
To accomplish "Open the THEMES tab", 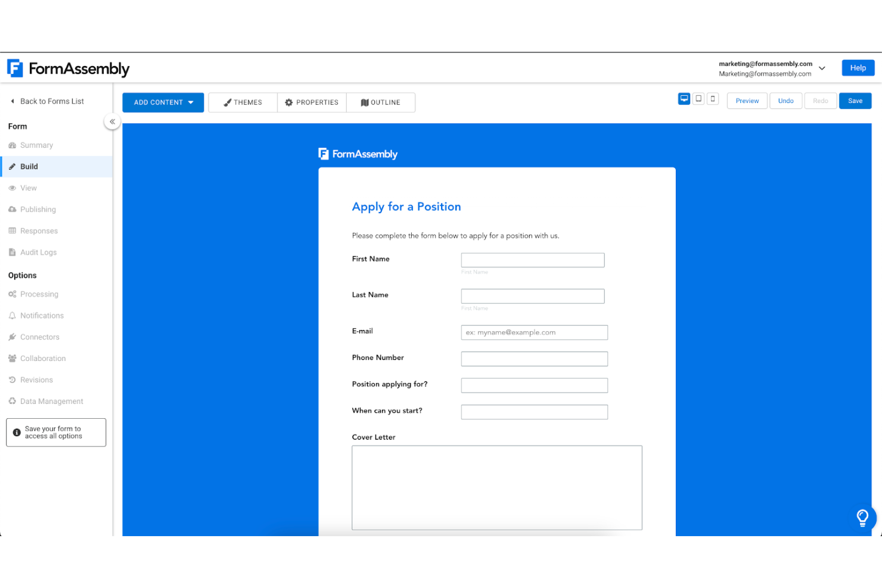I will (x=243, y=102).
